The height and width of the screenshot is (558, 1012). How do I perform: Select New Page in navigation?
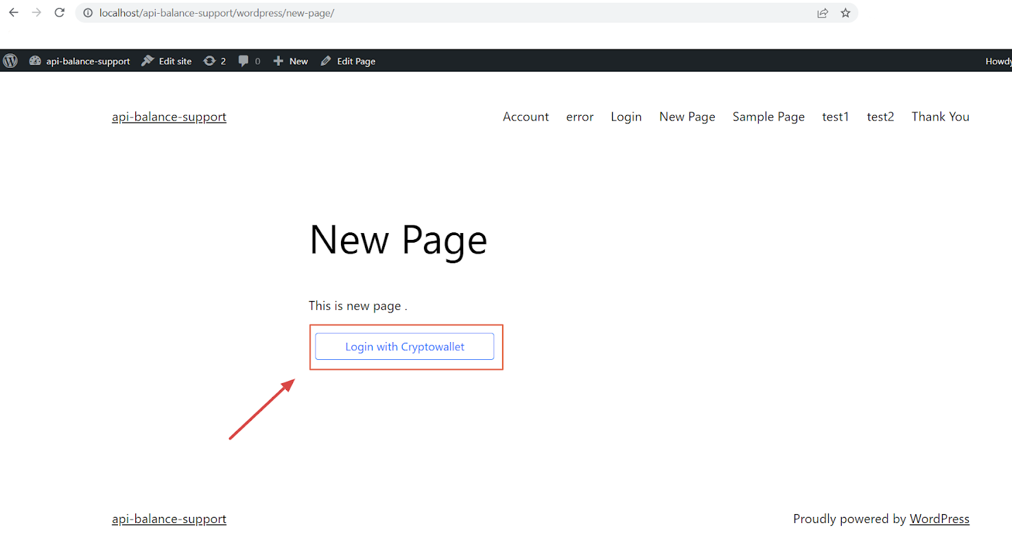pyautogui.click(x=687, y=117)
